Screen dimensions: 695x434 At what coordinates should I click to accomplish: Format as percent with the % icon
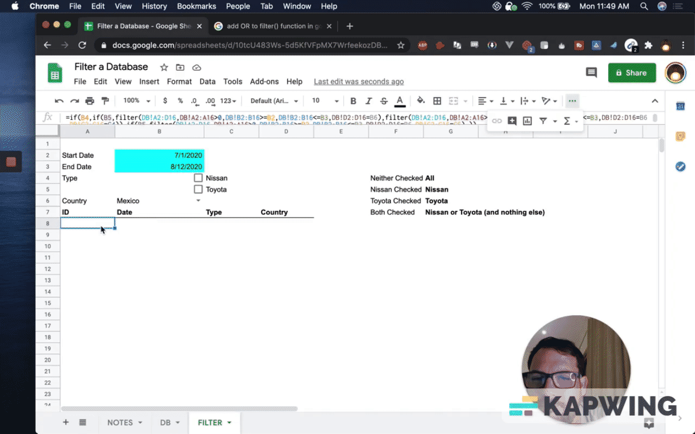pyautogui.click(x=180, y=101)
